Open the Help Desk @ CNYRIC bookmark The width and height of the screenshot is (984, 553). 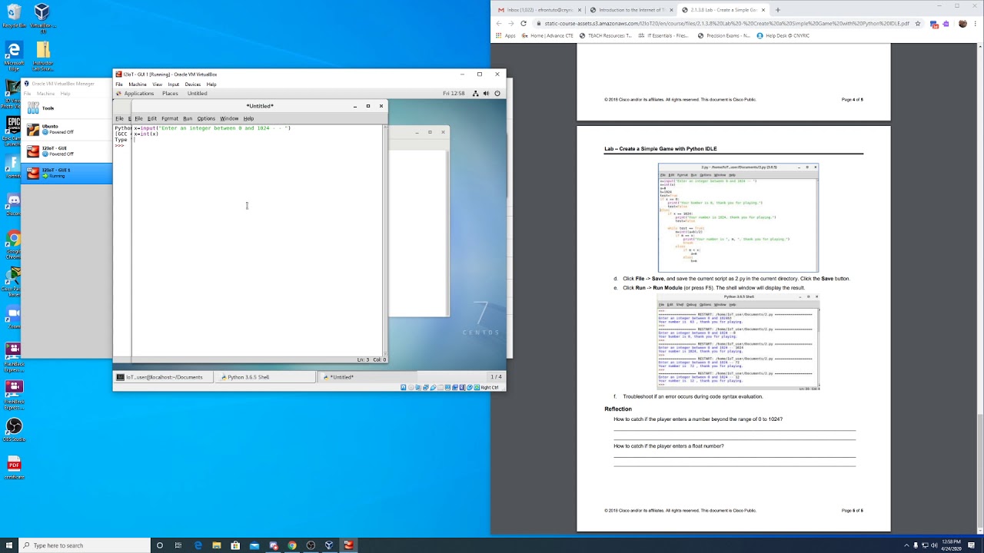pyautogui.click(x=783, y=35)
